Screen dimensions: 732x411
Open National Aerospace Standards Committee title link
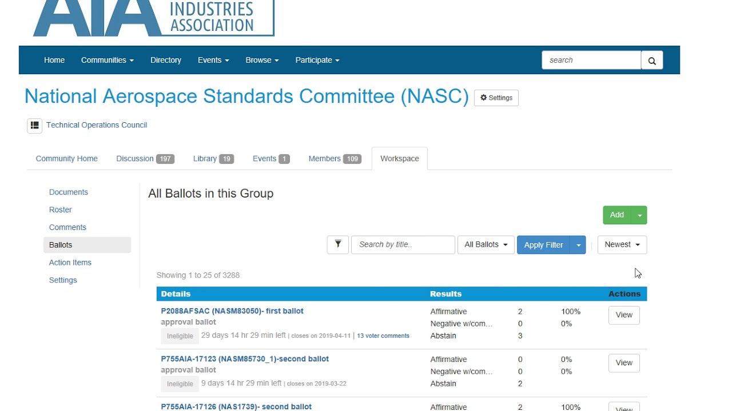coord(246,96)
